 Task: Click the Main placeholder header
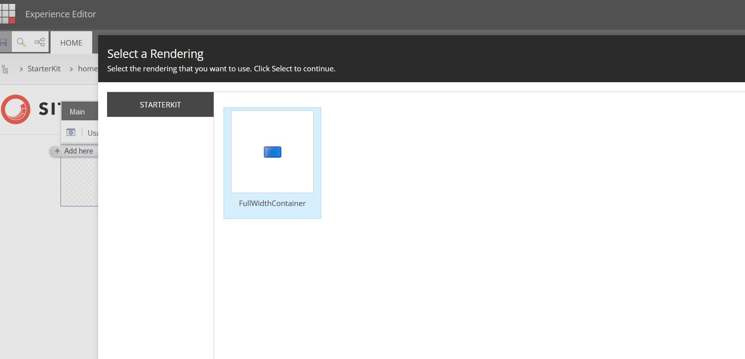(x=77, y=112)
